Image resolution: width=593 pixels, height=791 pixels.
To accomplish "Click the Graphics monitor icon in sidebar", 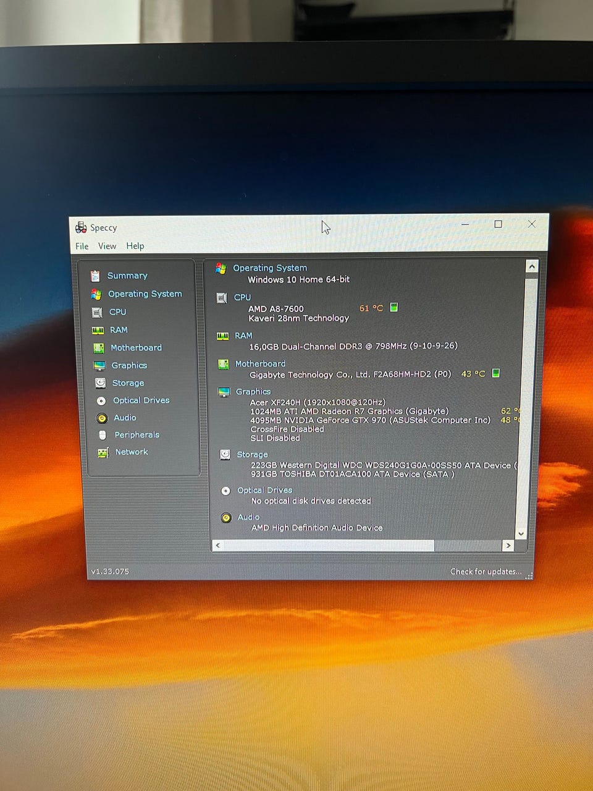I will pyautogui.click(x=99, y=365).
